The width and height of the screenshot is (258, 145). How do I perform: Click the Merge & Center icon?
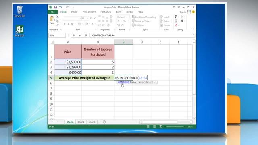[x=111, y=21]
